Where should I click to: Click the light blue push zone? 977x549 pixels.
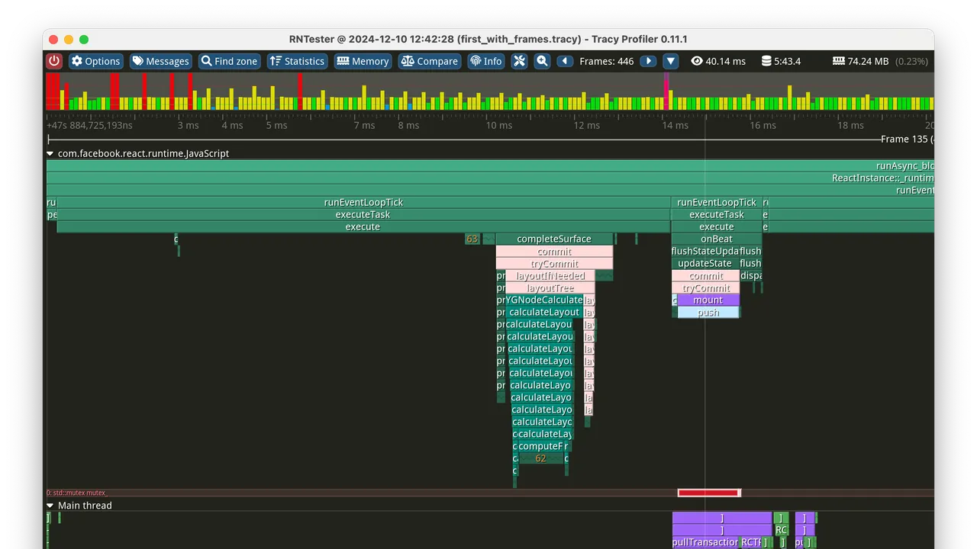pos(708,312)
